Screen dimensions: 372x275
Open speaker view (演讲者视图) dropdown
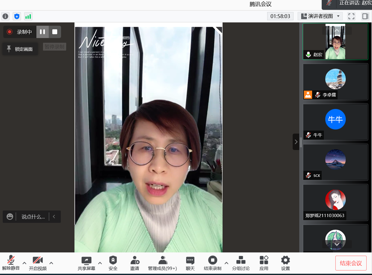(x=320, y=16)
